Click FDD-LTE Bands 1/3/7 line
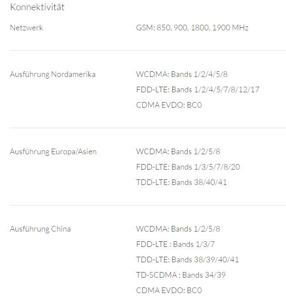This screenshot has height=299, width=286. point(175,244)
